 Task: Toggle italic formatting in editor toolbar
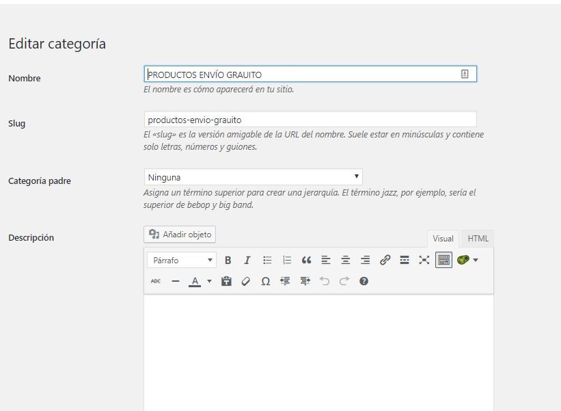247,261
